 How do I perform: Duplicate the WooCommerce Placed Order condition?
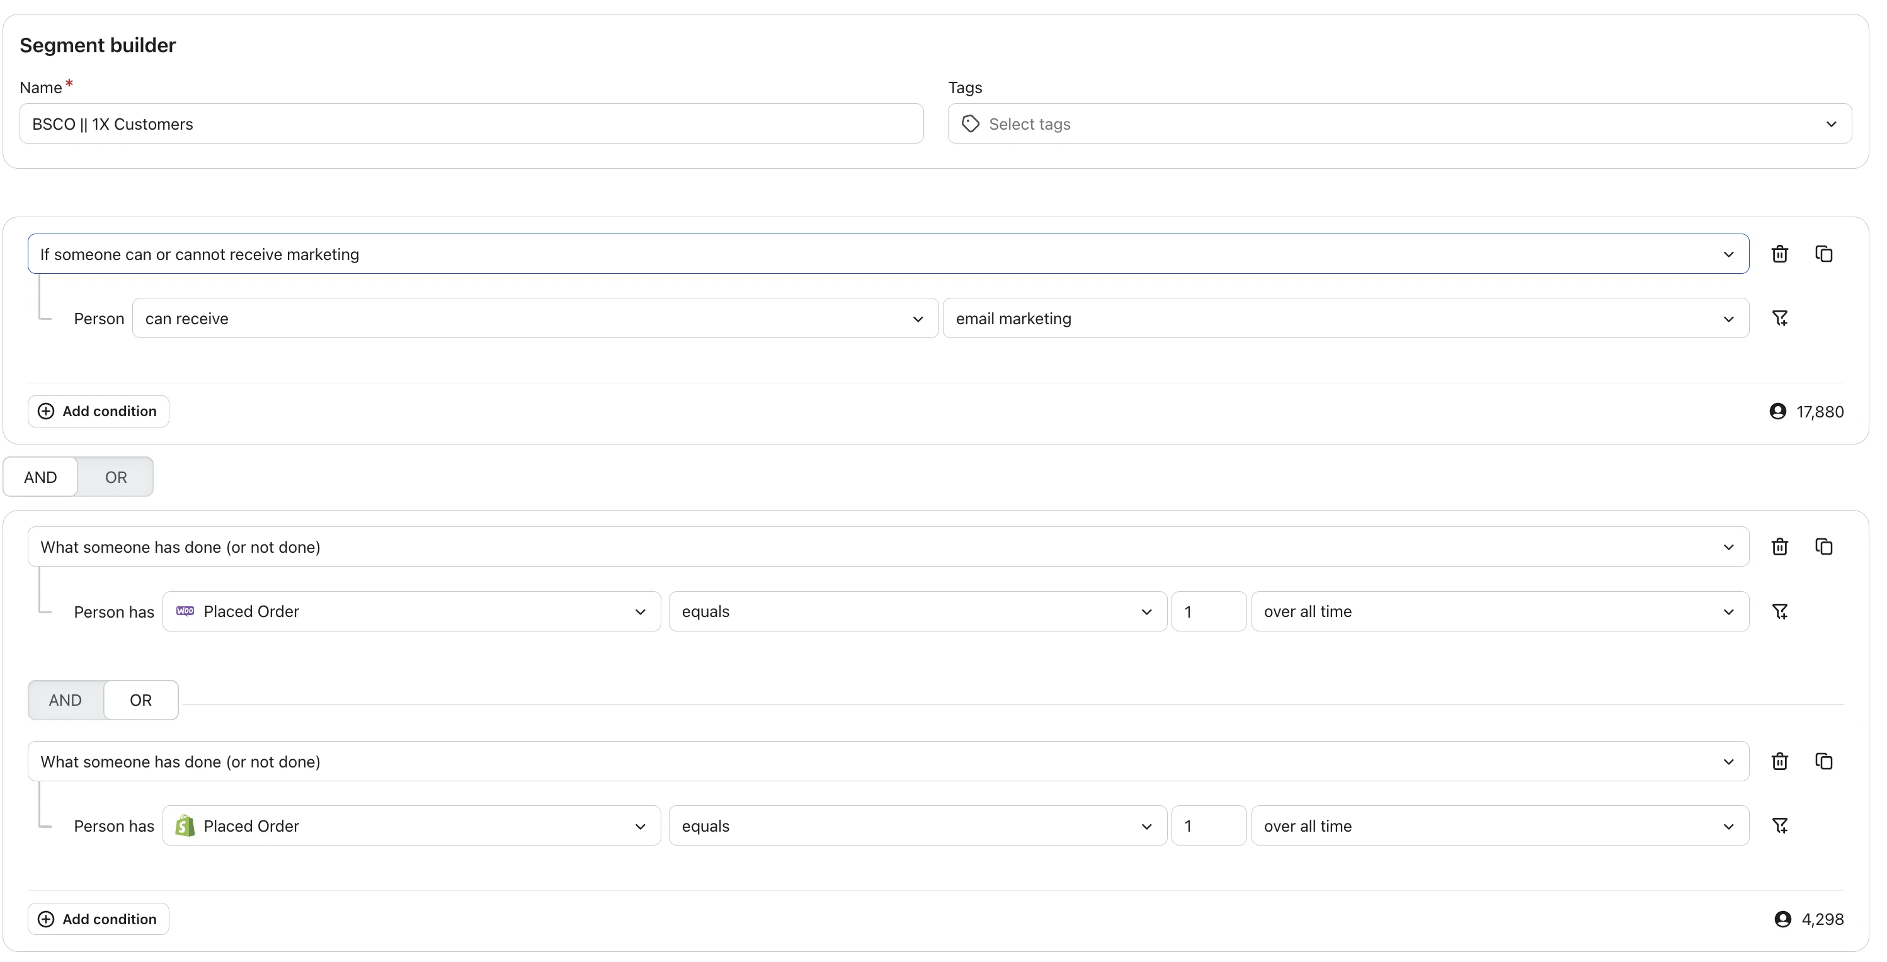[1823, 547]
